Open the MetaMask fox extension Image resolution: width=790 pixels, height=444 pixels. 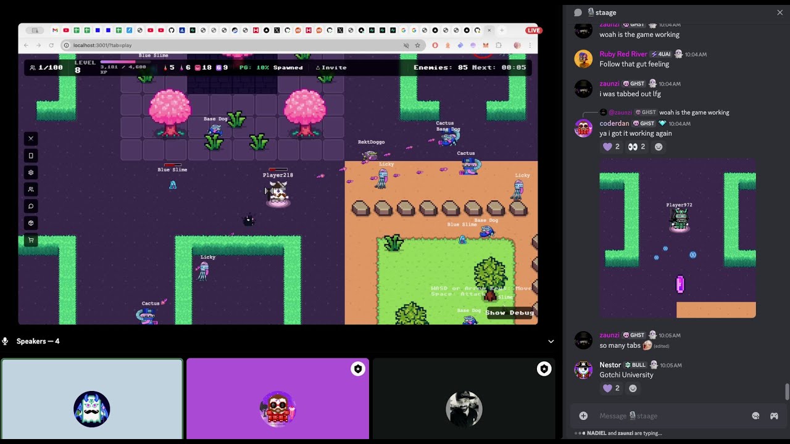(x=486, y=45)
